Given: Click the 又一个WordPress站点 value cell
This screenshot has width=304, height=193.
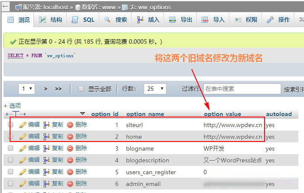Looking at the screenshot, I should click(233, 160).
